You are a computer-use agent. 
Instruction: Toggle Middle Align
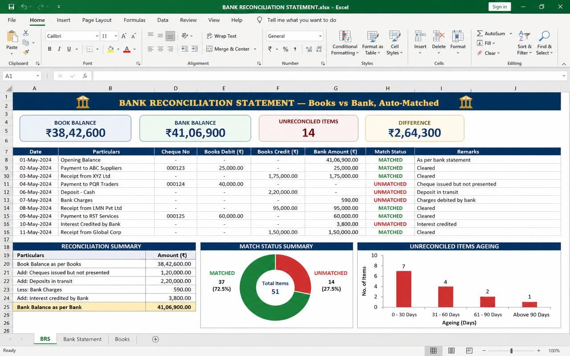(160, 36)
